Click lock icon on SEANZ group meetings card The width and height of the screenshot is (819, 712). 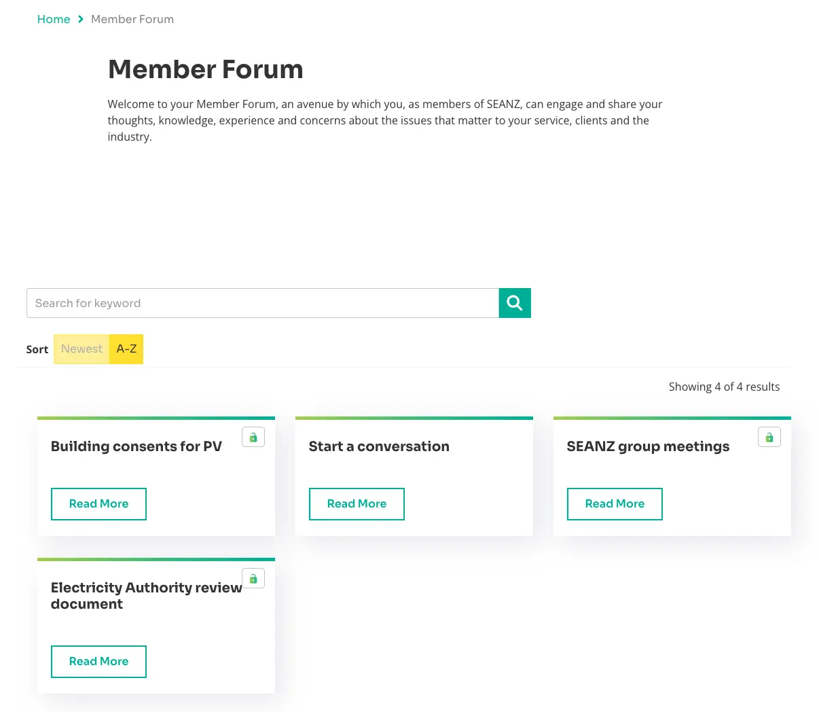[769, 438]
